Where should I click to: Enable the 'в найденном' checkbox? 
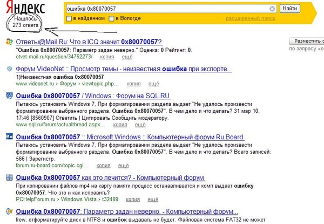point(69,18)
